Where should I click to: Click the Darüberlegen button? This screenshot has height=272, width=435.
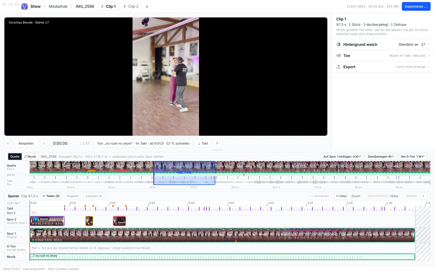(381, 156)
